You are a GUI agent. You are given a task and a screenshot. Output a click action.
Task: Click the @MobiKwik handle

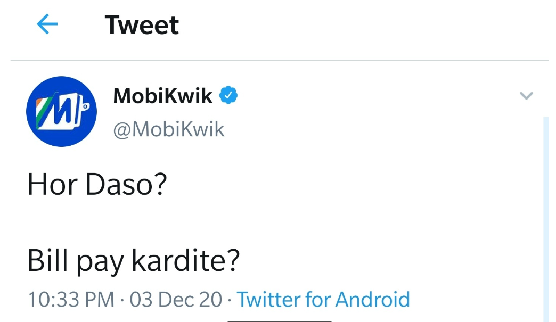[169, 129]
